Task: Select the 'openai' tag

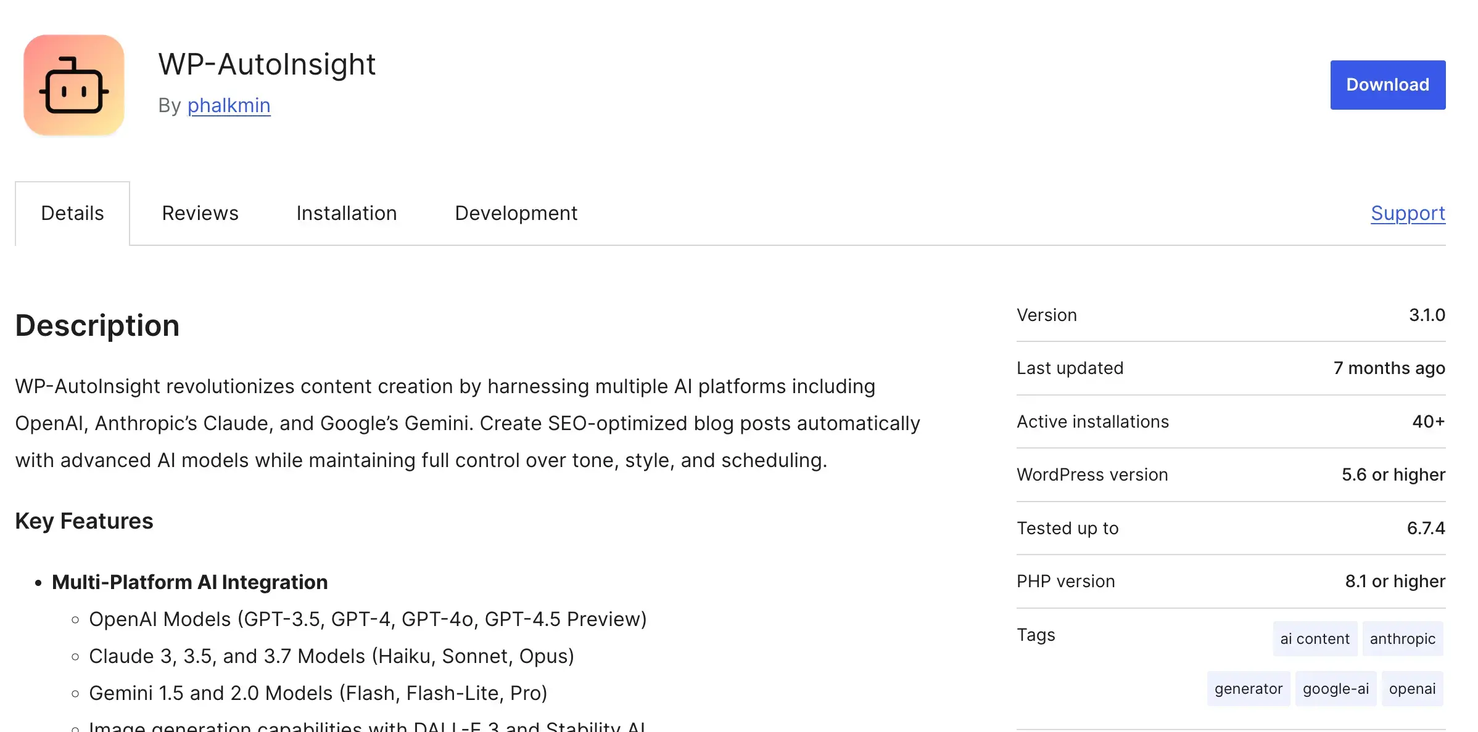Action: point(1412,689)
